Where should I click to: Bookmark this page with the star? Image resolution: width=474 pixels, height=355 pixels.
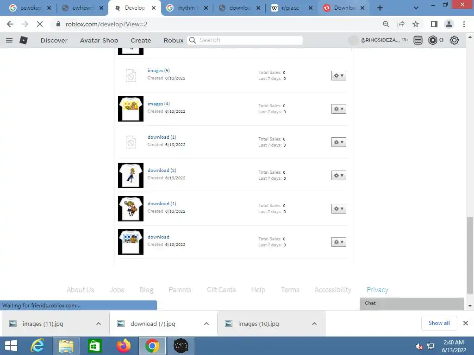[x=416, y=24]
